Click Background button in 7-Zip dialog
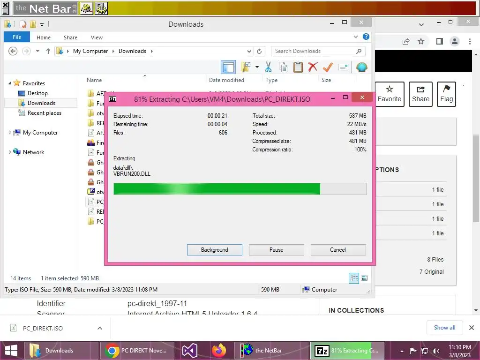This screenshot has width=480, height=360. coord(215,250)
